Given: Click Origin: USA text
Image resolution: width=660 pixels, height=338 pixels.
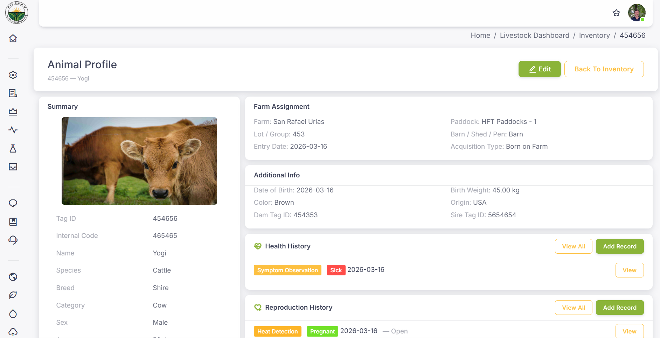Looking at the screenshot, I should pos(468,203).
